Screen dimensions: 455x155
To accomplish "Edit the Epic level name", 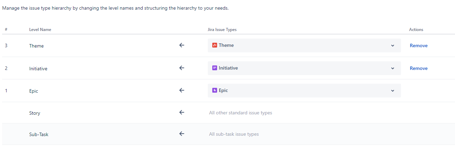I will (x=34, y=91).
